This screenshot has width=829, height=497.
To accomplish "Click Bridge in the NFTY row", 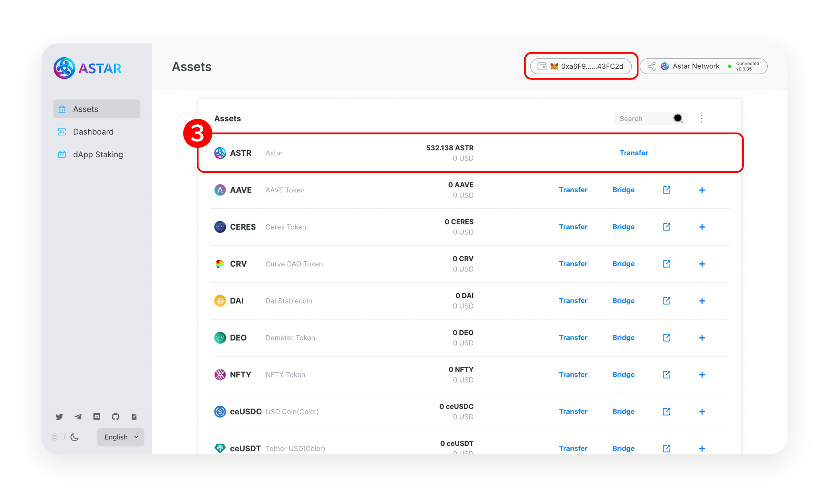I will tap(623, 375).
